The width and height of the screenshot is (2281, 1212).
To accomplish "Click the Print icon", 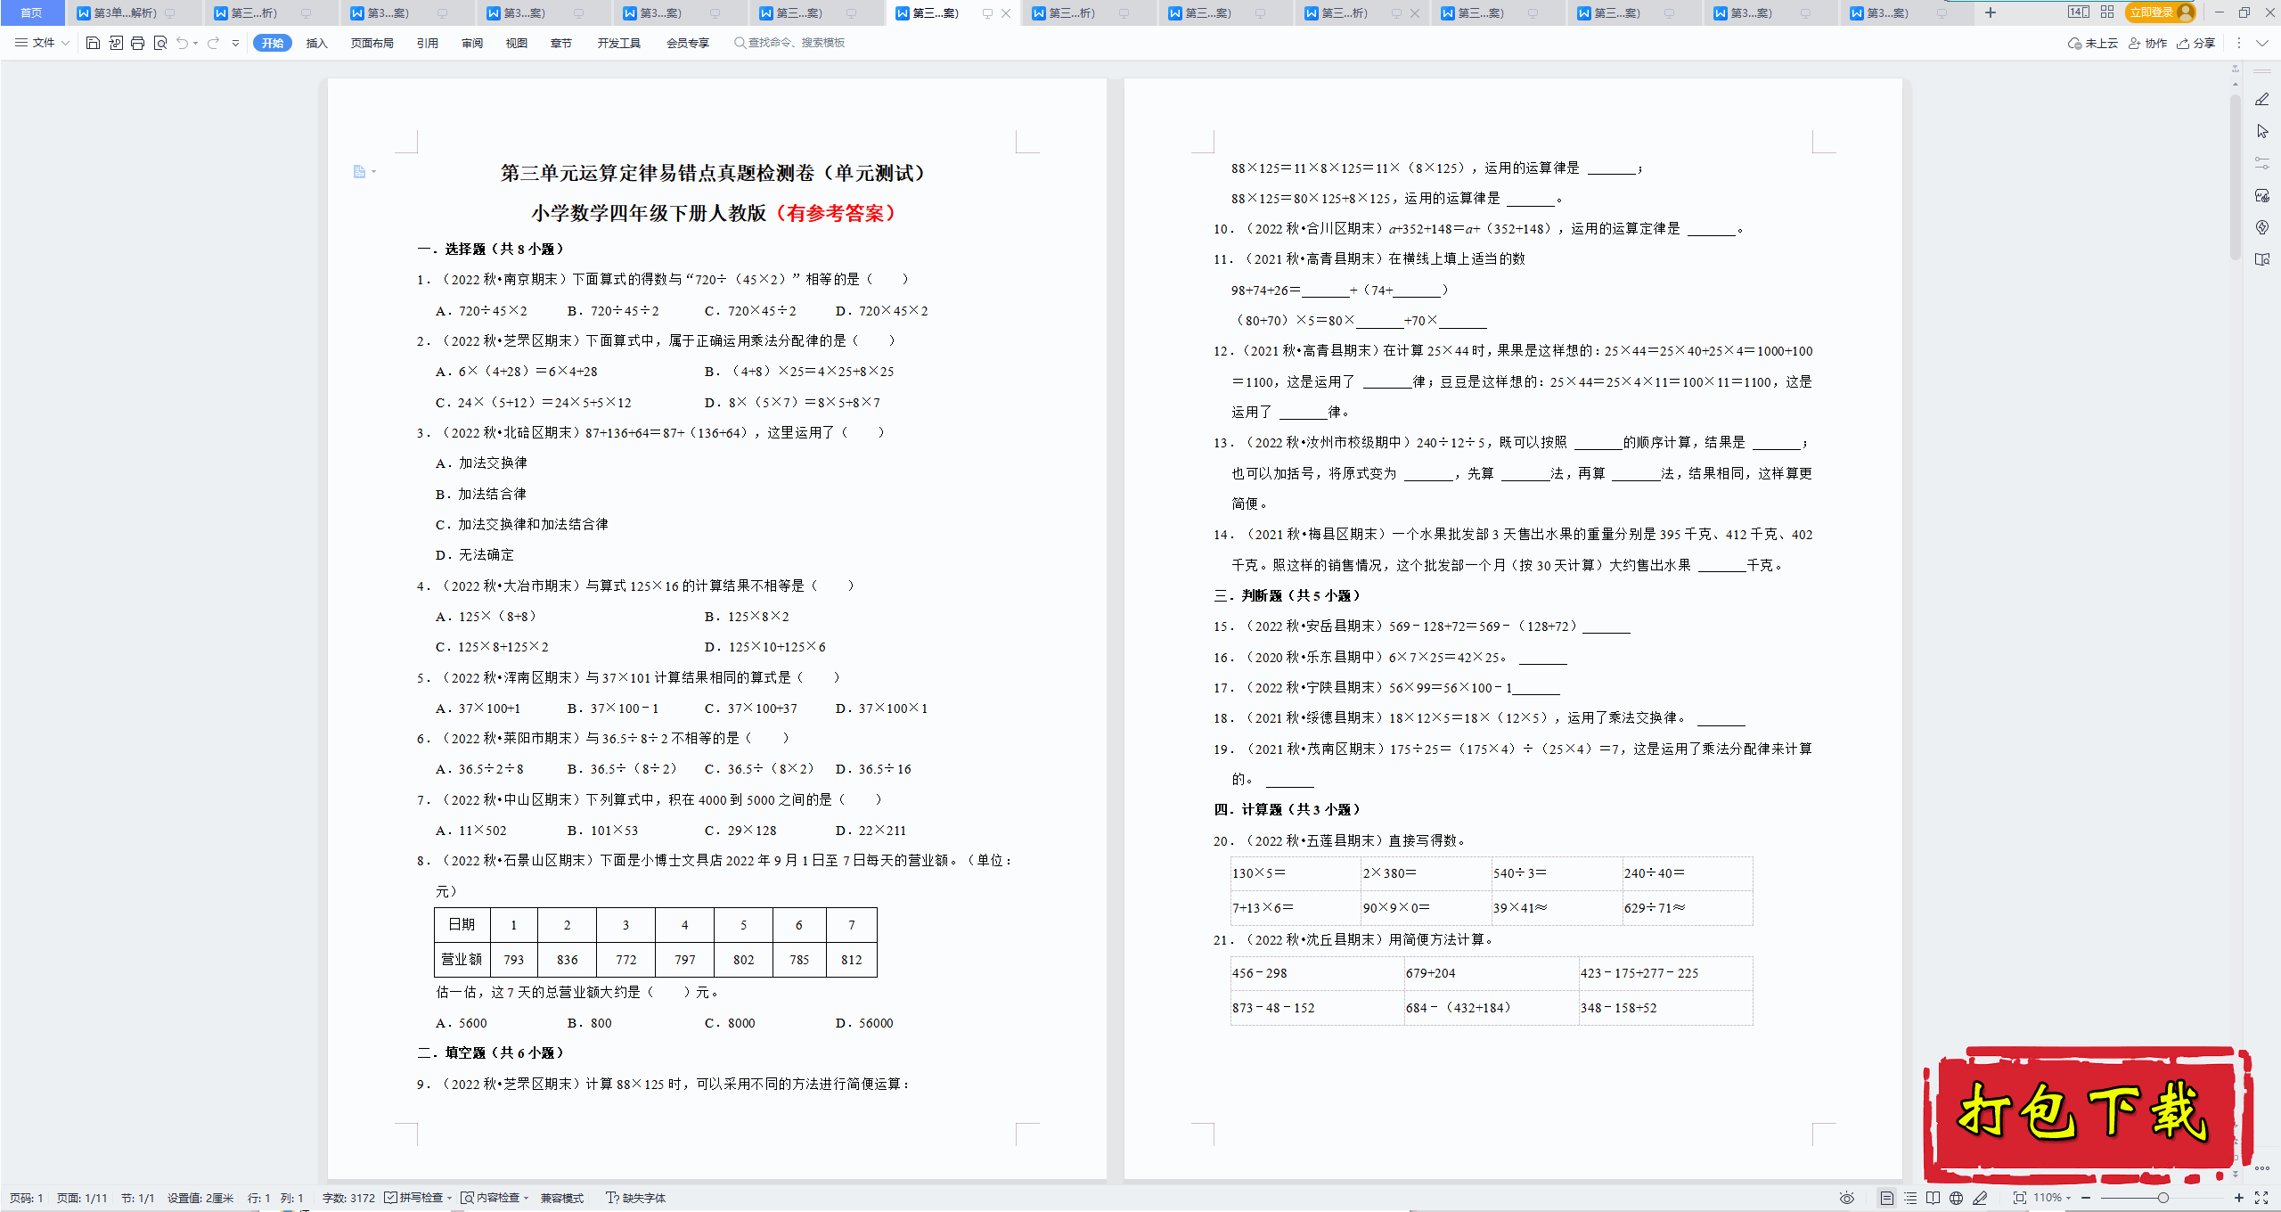I will pyautogui.click(x=137, y=43).
